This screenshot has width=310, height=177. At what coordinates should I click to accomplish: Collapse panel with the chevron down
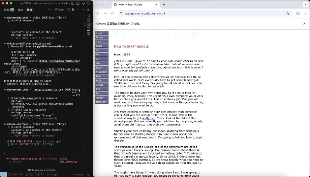(x=83, y=10)
